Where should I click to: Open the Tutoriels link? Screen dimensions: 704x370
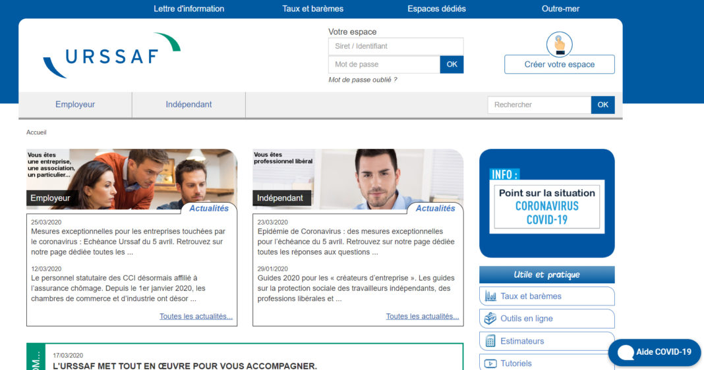[x=547, y=362]
